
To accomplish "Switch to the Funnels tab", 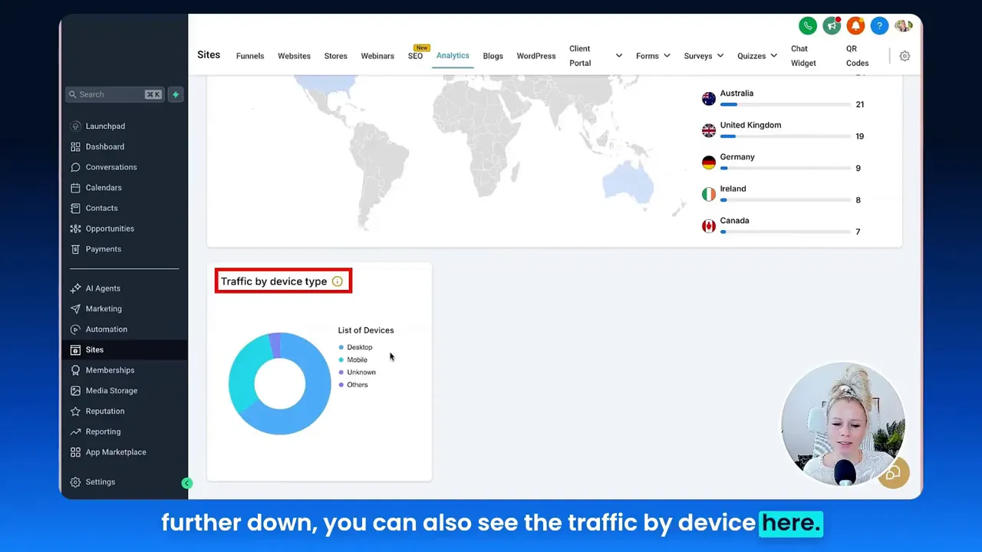I will click(x=250, y=56).
